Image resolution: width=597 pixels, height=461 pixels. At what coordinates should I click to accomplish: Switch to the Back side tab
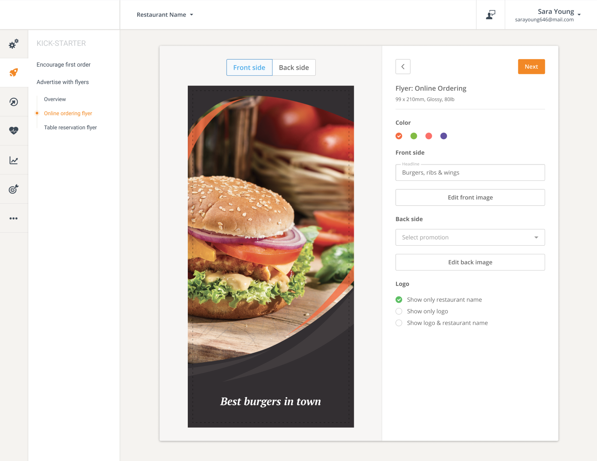pos(294,67)
